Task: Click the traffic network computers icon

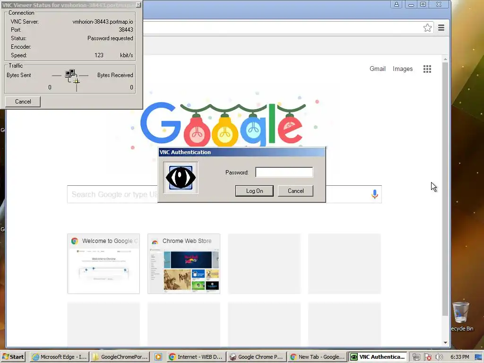Action: click(x=72, y=76)
